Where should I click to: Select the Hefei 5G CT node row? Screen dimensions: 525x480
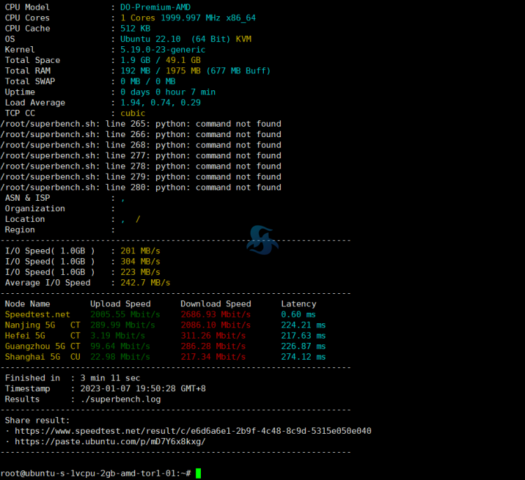[x=43, y=336]
